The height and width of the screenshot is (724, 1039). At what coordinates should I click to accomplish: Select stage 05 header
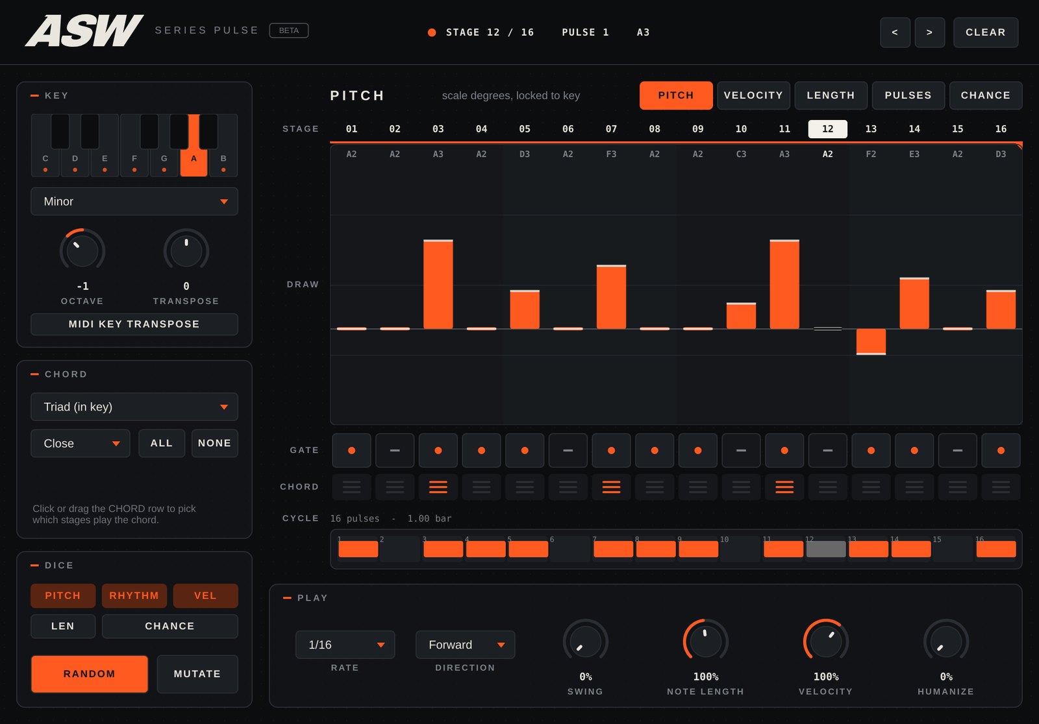click(x=525, y=129)
